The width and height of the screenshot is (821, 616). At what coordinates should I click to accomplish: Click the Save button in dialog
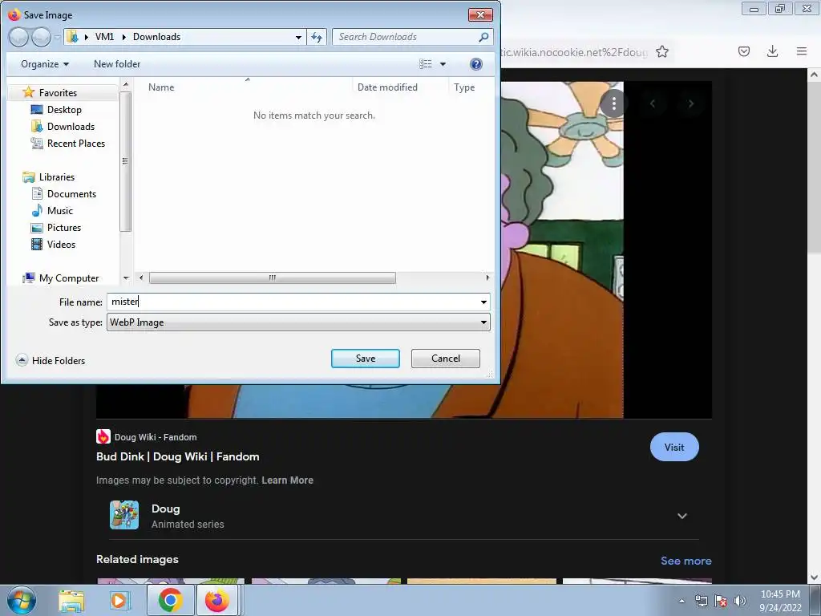click(x=365, y=359)
